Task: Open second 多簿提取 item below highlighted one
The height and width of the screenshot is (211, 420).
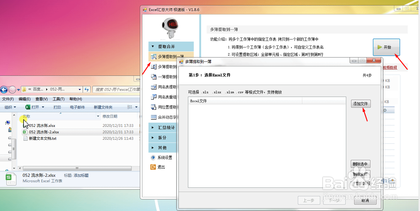Action: [164, 67]
